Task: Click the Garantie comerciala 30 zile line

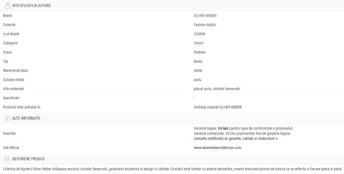Action: pyautogui.click(x=242, y=134)
